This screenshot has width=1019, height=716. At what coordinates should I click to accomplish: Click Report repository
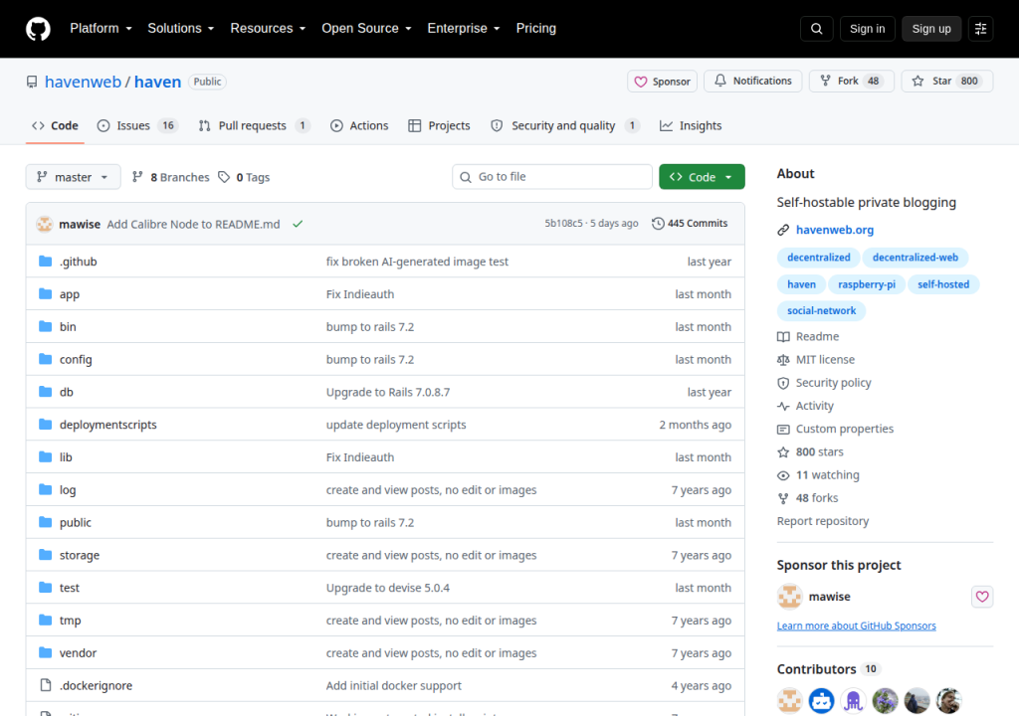823,521
